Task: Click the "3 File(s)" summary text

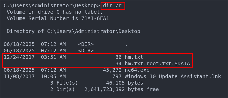Action: 64,83
